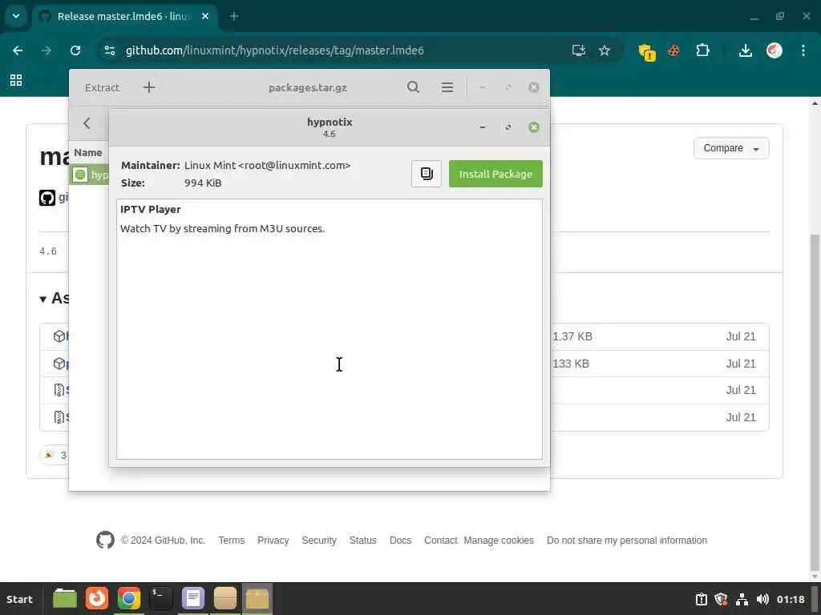Open the extension with yellow warning badge
Screen dimensions: 821x615
[x=647, y=52]
